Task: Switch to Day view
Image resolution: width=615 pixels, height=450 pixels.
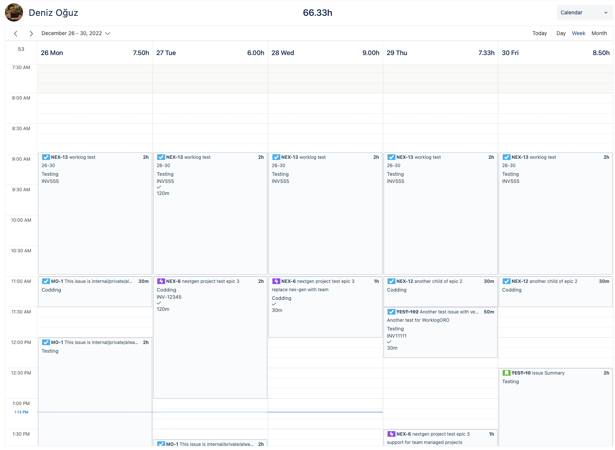Action: pos(561,33)
